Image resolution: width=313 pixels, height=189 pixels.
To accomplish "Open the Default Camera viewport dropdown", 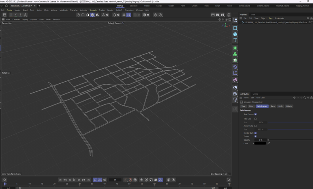I will tap(116, 23).
